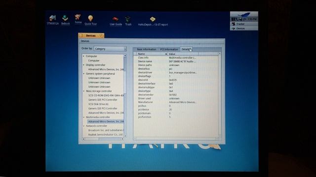Viewport: 316px width, 177px height.
Task: Collapse the Generic system peripheral arrow
Action: click(83, 74)
